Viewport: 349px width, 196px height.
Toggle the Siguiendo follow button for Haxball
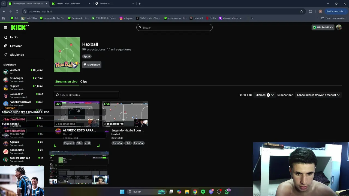pyautogui.click(x=92, y=65)
